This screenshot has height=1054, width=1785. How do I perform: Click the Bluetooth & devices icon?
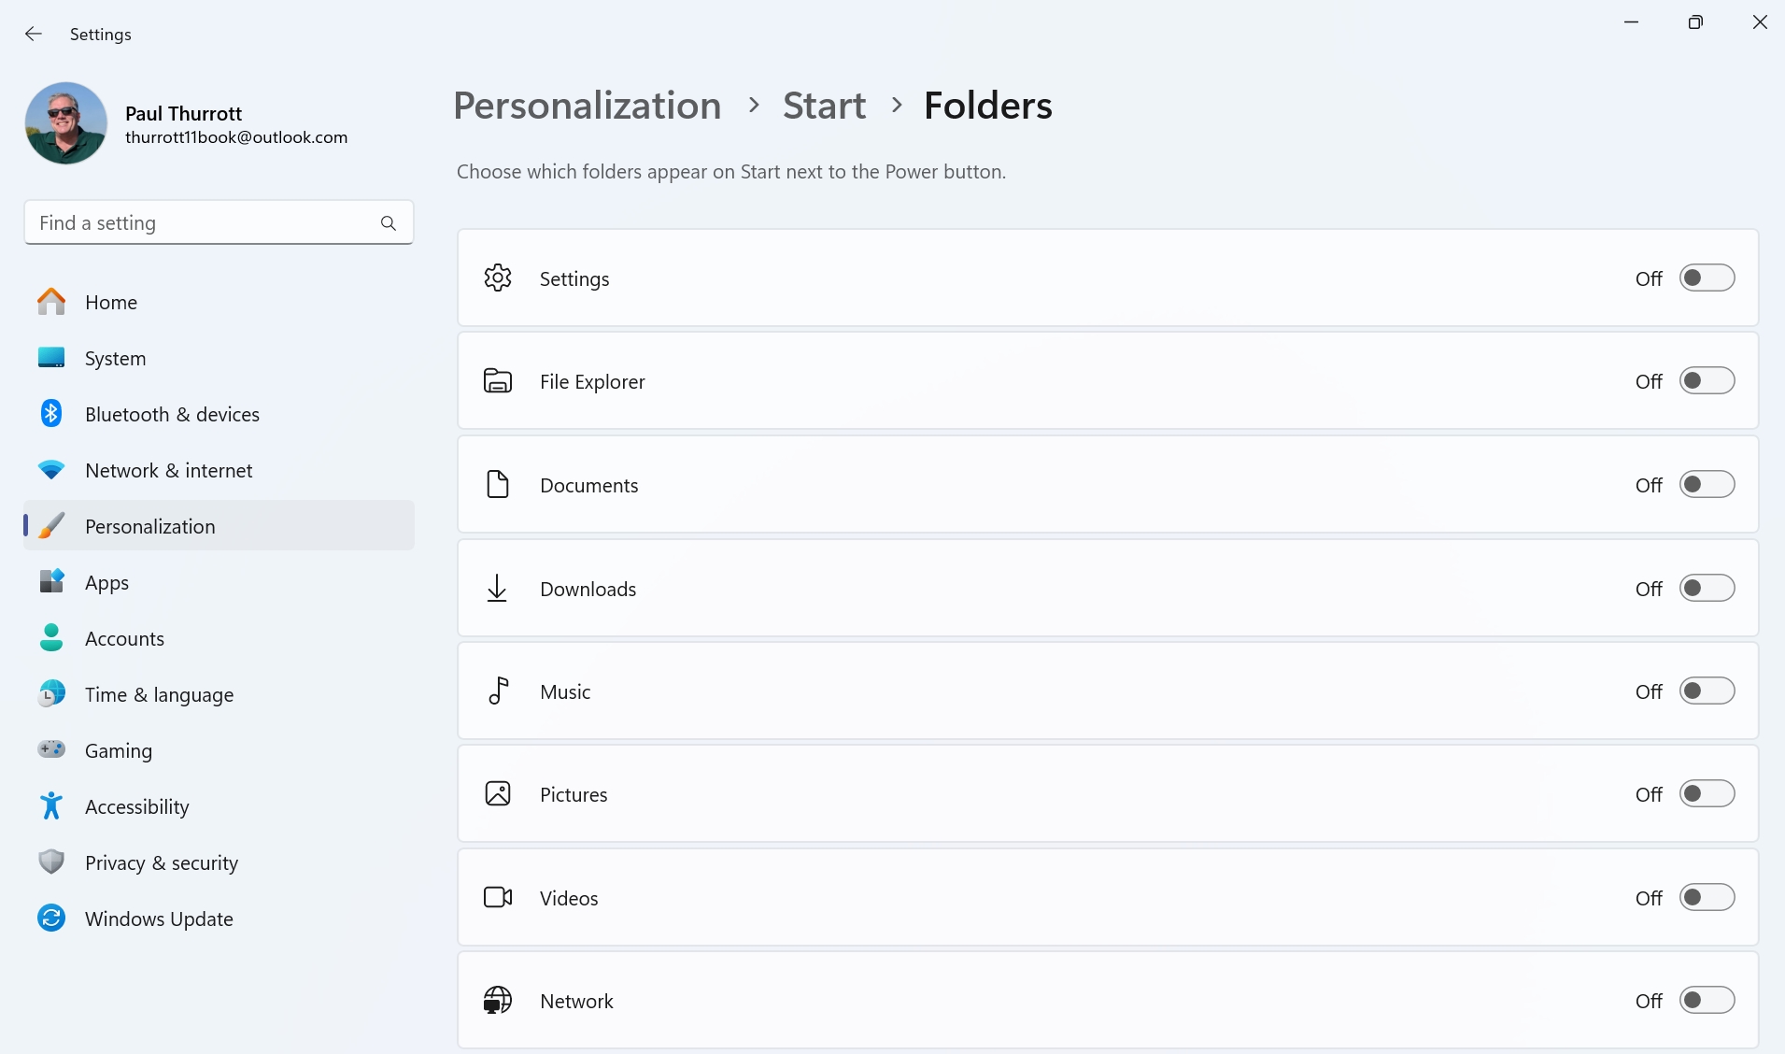click(51, 414)
